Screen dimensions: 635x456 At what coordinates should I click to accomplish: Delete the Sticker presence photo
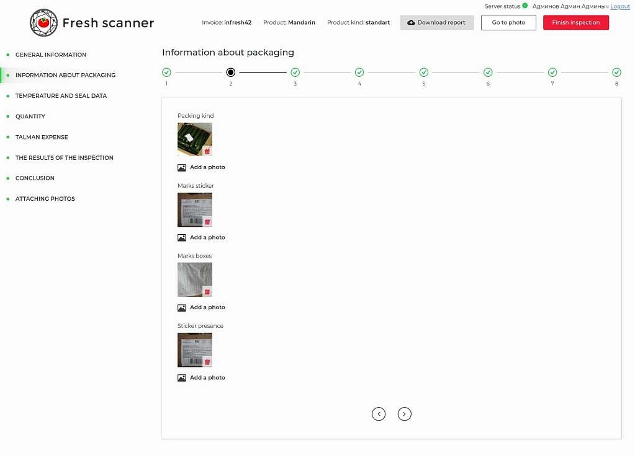[x=207, y=362]
